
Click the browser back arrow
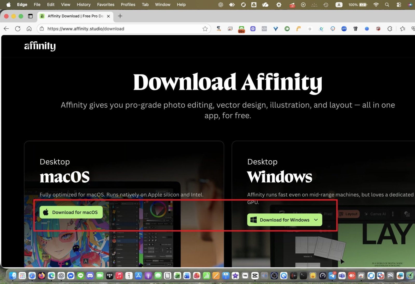(6, 29)
